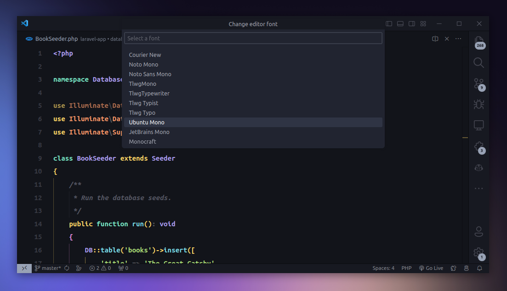The image size is (507, 291).
Task: Click the VS Code logo icon
Action: (x=25, y=23)
